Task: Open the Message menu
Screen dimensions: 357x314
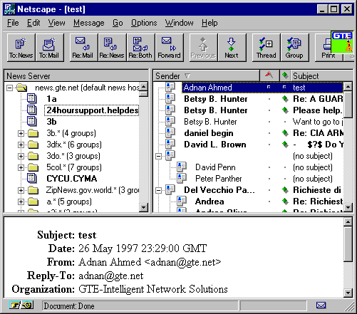Action: tap(88, 23)
